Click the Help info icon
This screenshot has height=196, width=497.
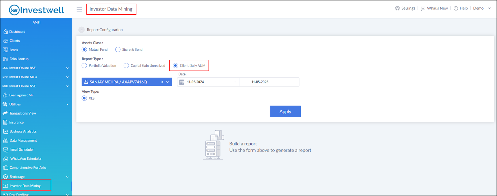click(456, 8)
